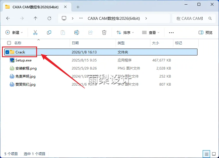The image size is (219, 158).
Task: Select the 免责声明.jpg file
Action: coord(26,76)
